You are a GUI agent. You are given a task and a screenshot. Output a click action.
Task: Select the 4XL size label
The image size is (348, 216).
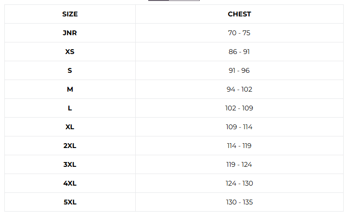pyautogui.click(x=70, y=183)
